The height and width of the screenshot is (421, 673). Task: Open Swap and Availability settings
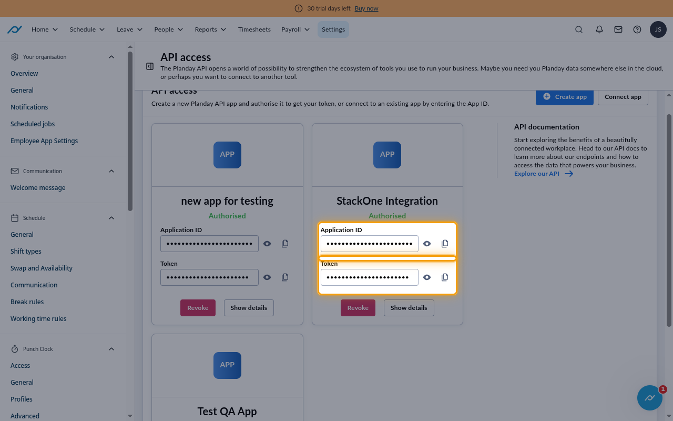click(42, 268)
